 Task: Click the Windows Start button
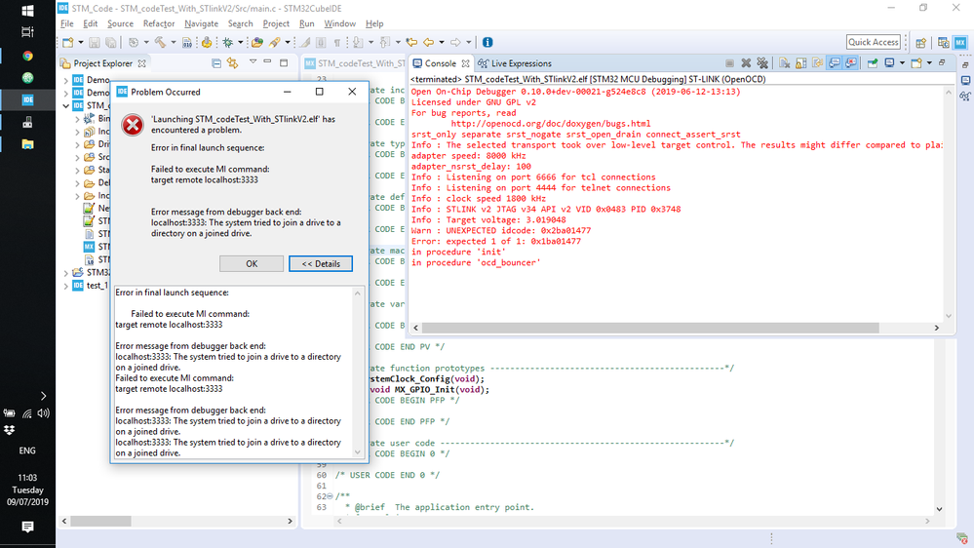pos(27,11)
